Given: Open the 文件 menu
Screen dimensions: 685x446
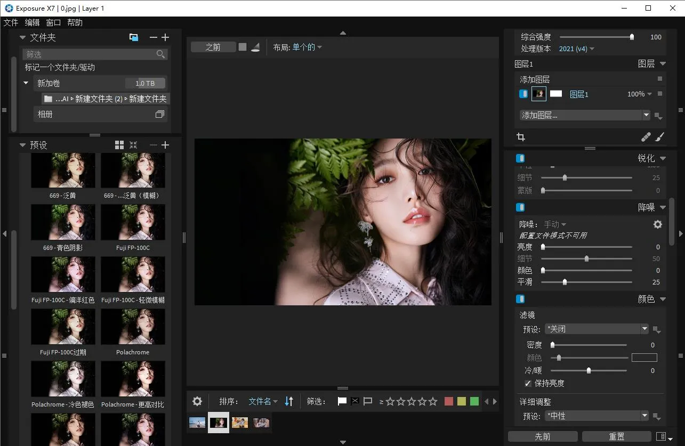Looking at the screenshot, I should tap(11, 22).
